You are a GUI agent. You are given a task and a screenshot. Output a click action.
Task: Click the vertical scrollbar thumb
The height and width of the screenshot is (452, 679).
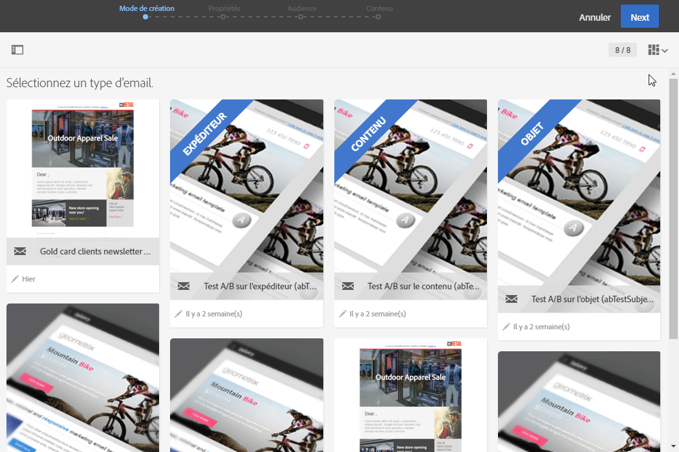673,209
